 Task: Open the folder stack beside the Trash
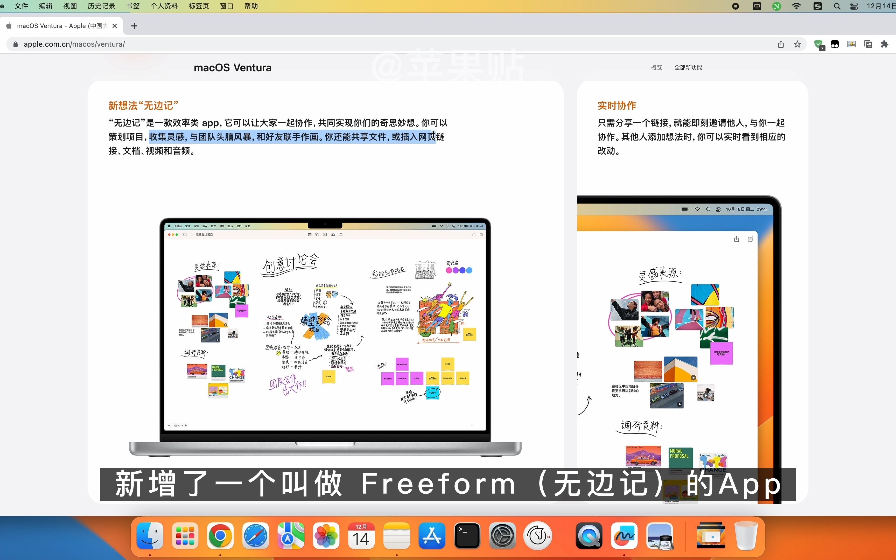tap(711, 536)
